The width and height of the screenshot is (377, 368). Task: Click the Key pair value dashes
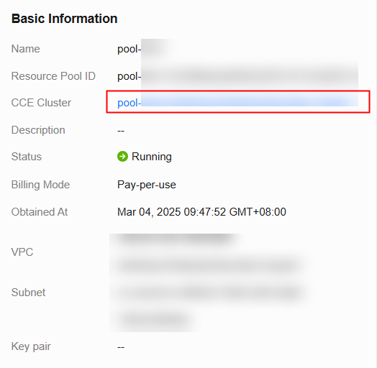[x=121, y=347]
